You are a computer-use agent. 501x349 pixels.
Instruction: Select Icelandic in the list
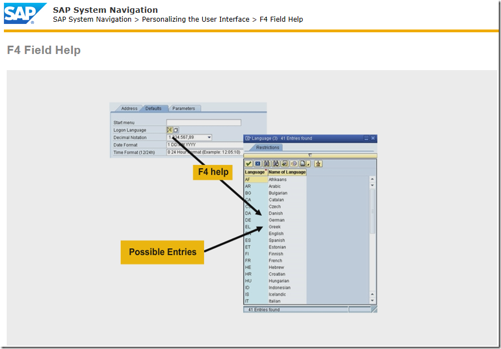click(x=275, y=294)
